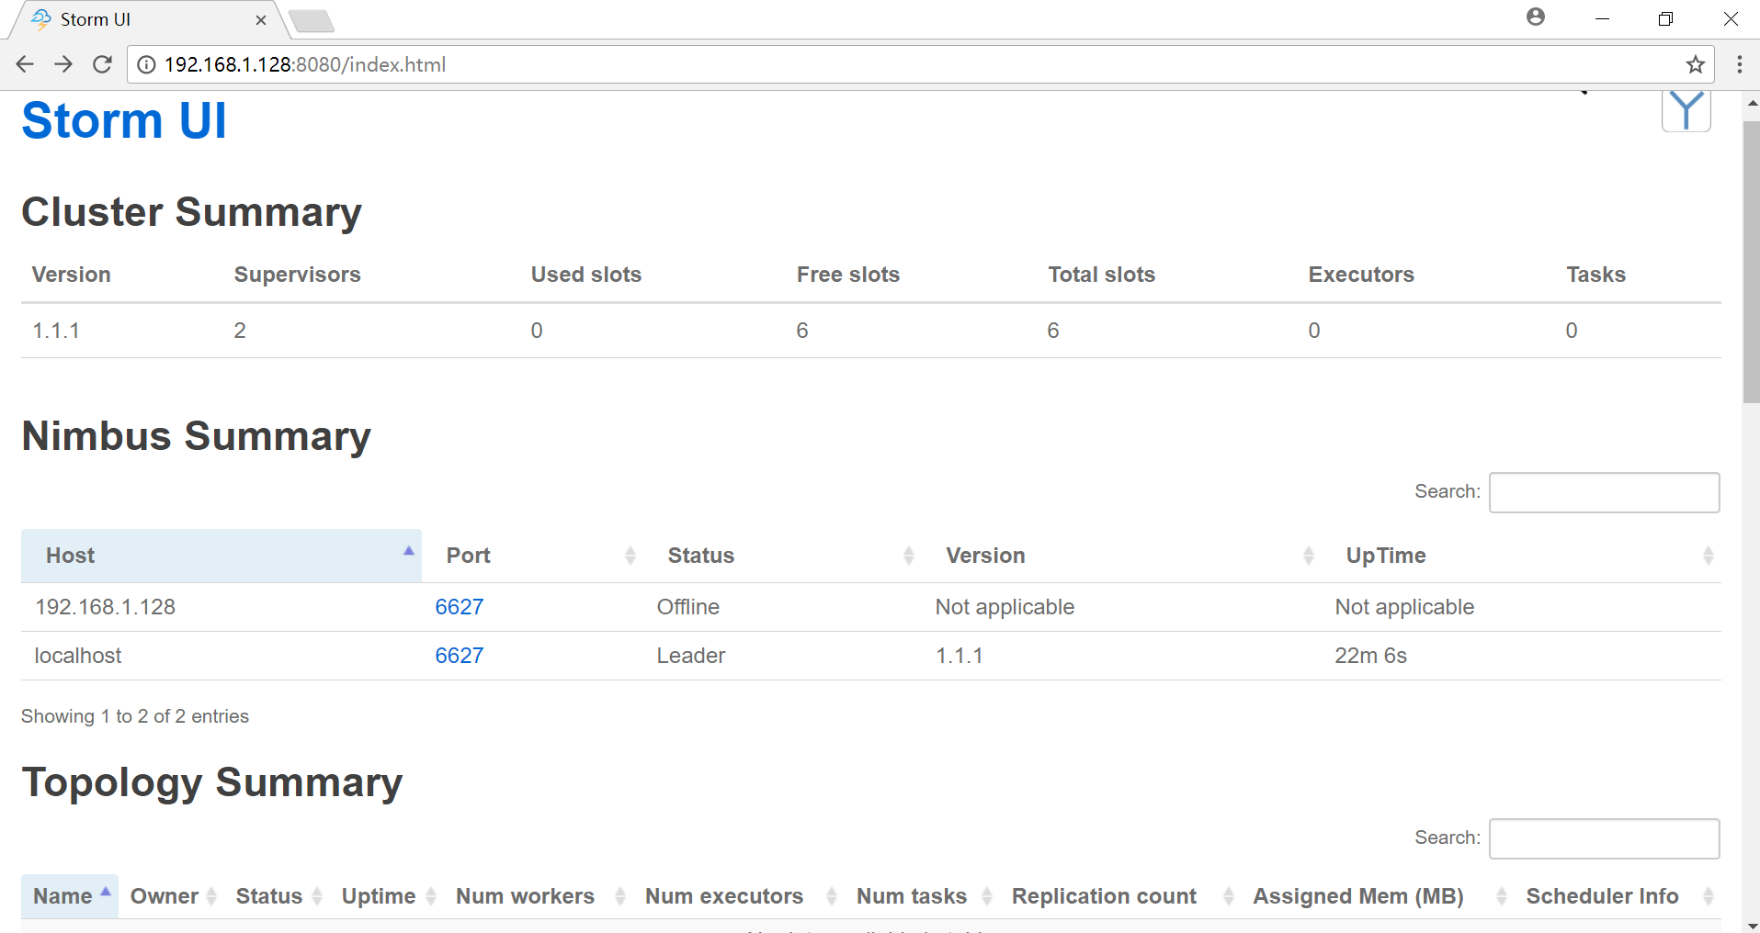
Task: Click the Topology Summary heading
Action: 212,782
